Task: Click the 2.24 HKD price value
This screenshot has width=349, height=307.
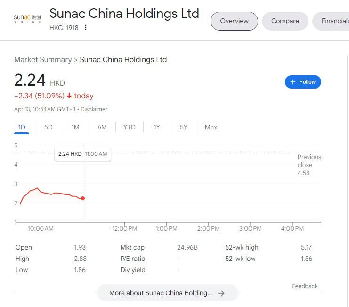Action: pyautogui.click(x=40, y=81)
